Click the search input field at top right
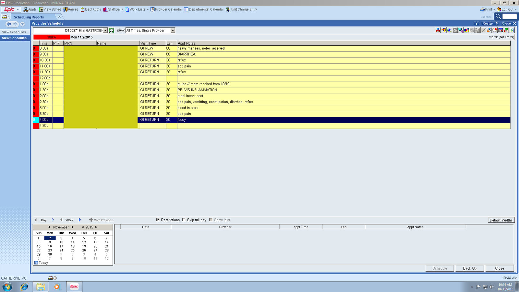 [x=509, y=16]
